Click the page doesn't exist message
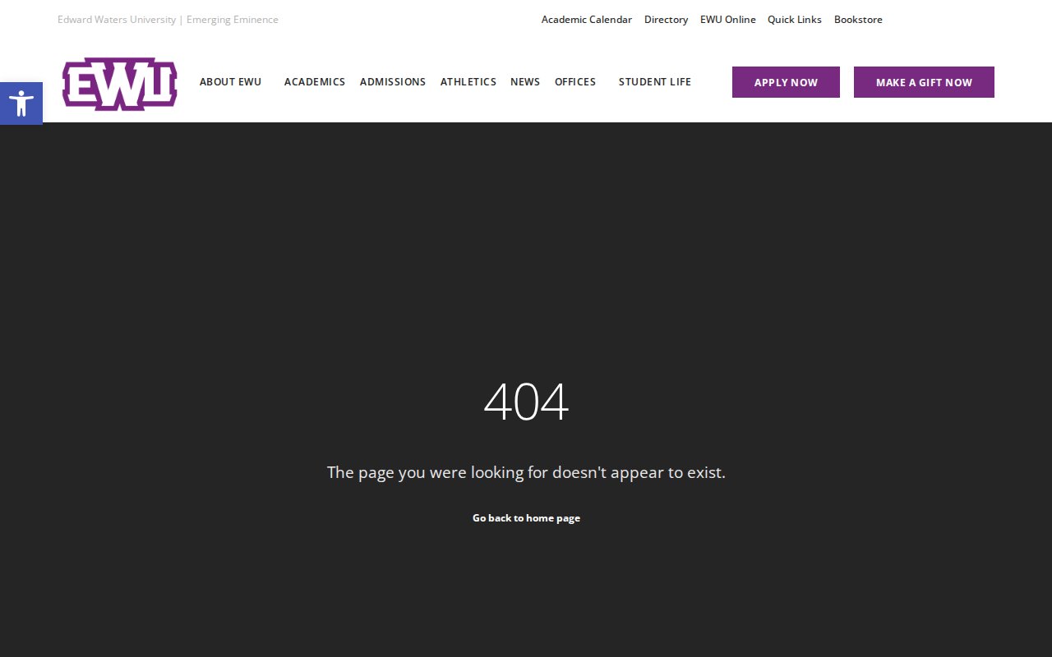This screenshot has width=1052, height=657. point(526,472)
